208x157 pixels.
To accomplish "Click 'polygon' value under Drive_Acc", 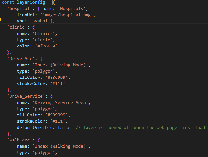I will pos(44,71).
